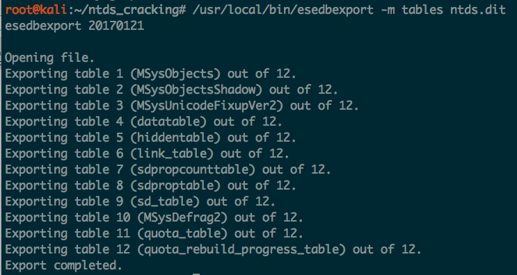Click the ~/ntds_cracking directory path

tap(126, 10)
